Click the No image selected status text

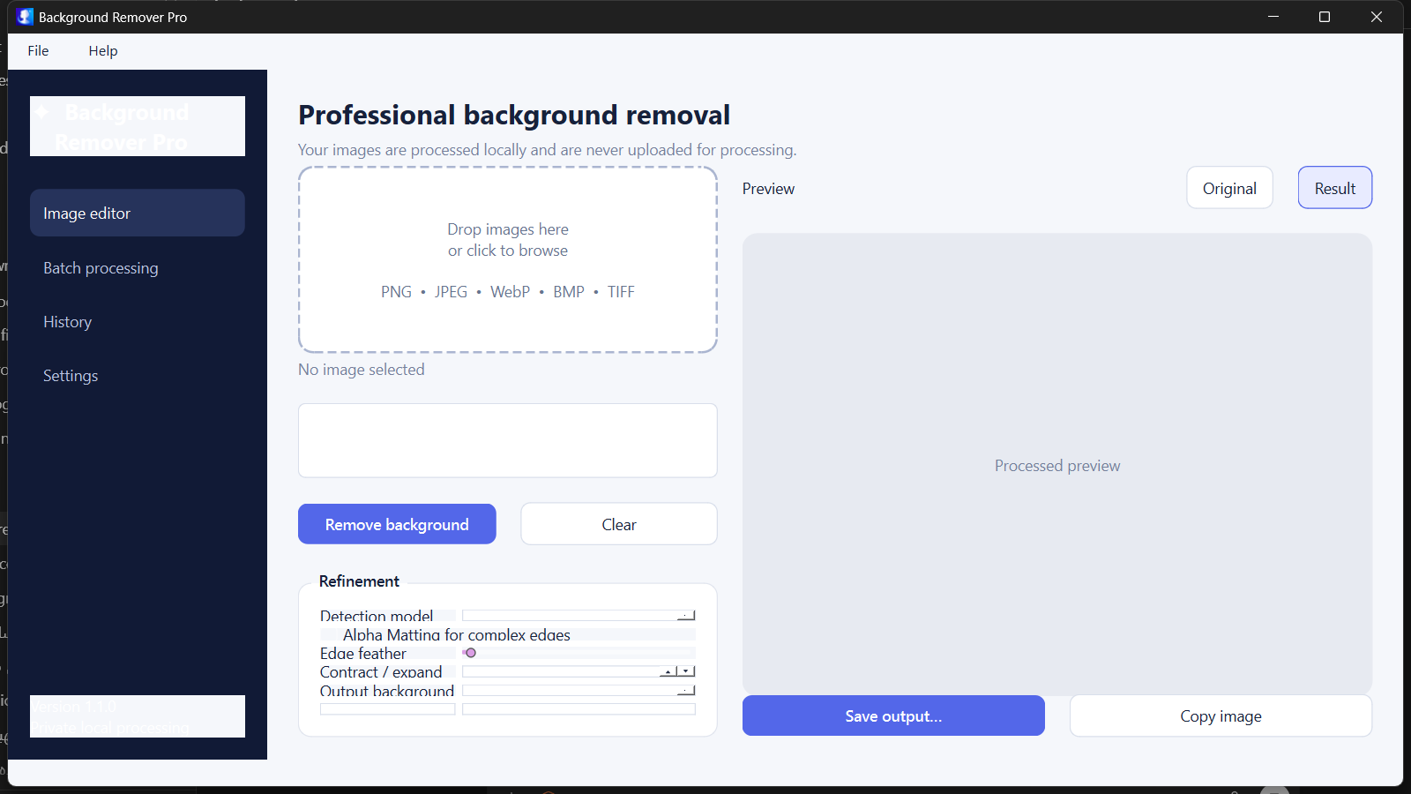pyautogui.click(x=362, y=370)
